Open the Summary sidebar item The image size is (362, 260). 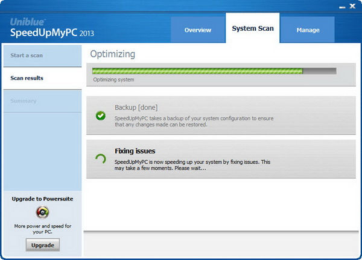pyautogui.click(x=42, y=101)
